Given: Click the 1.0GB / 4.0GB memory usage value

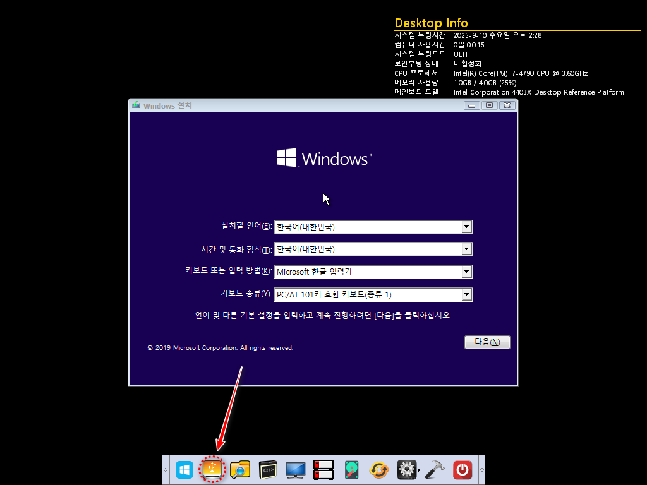Looking at the screenshot, I should point(485,83).
